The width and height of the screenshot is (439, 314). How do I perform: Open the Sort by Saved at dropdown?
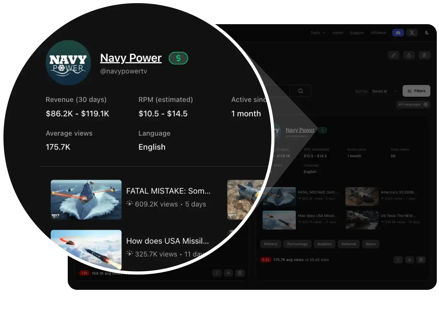pyautogui.click(x=384, y=91)
